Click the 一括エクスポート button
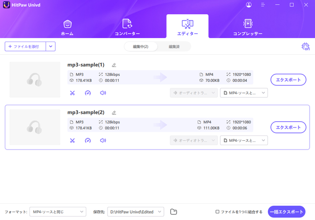Screen dimensions: 315x220 (287, 212)
